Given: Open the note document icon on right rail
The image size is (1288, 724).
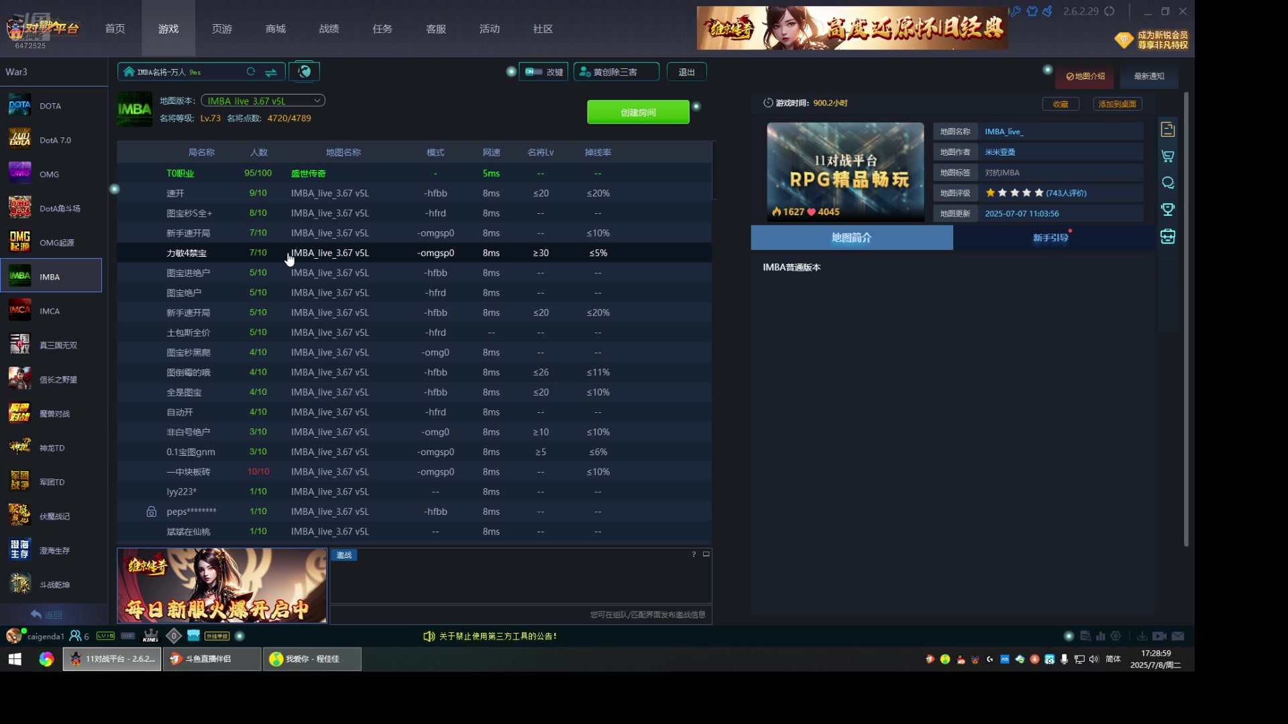Looking at the screenshot, I should [x=1168, y=129].
